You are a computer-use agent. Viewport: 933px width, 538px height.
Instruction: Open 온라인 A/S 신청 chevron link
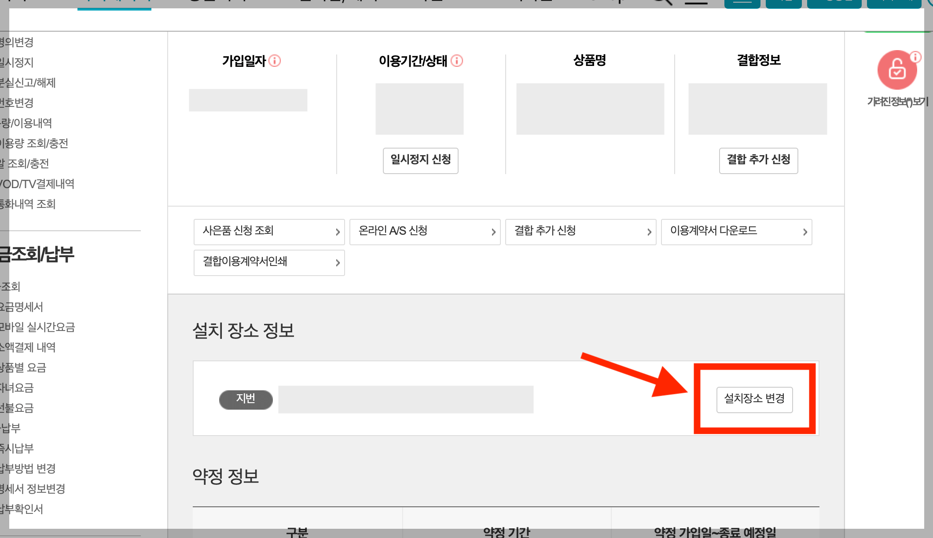[425, 232]
